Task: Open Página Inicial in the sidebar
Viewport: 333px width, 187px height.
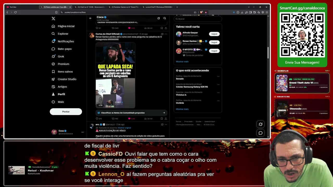Action: coord(63,26)
